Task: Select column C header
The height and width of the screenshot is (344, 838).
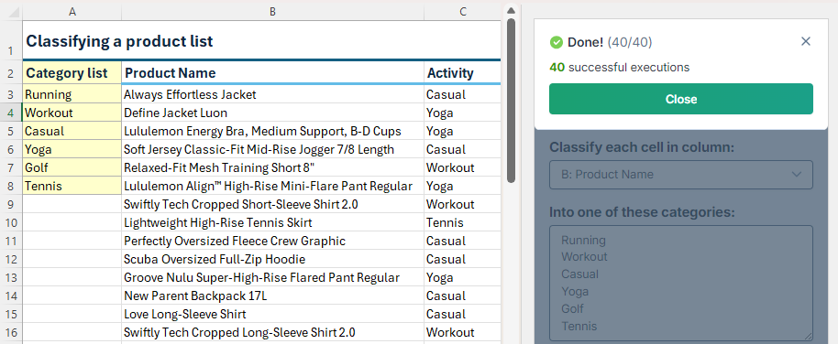Action: [462, 11]
